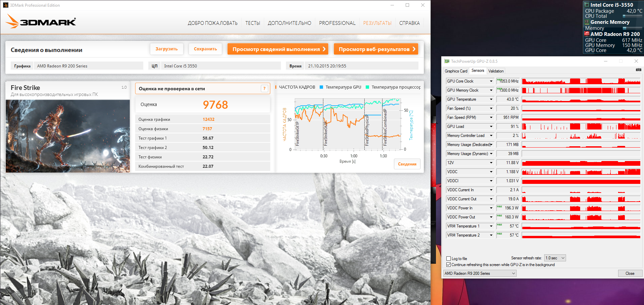Open the VRM Temperature 1 dropdown
Image resolution: width=644 pixels, height=305 pixels.
coord(491,226)
